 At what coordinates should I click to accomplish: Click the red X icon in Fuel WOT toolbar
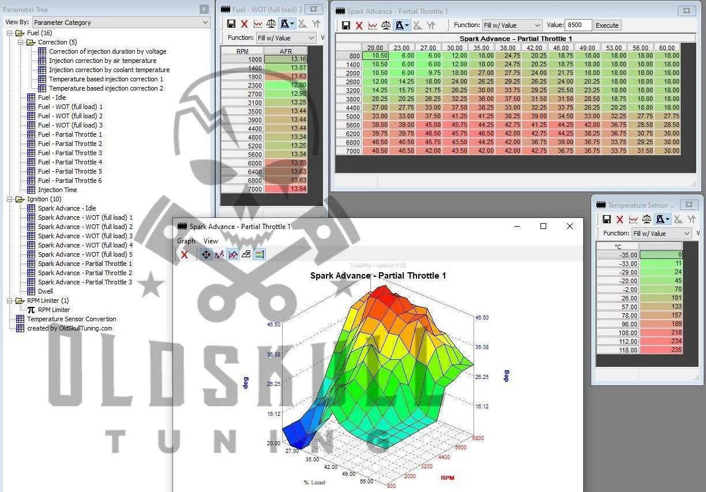point(244,24)
